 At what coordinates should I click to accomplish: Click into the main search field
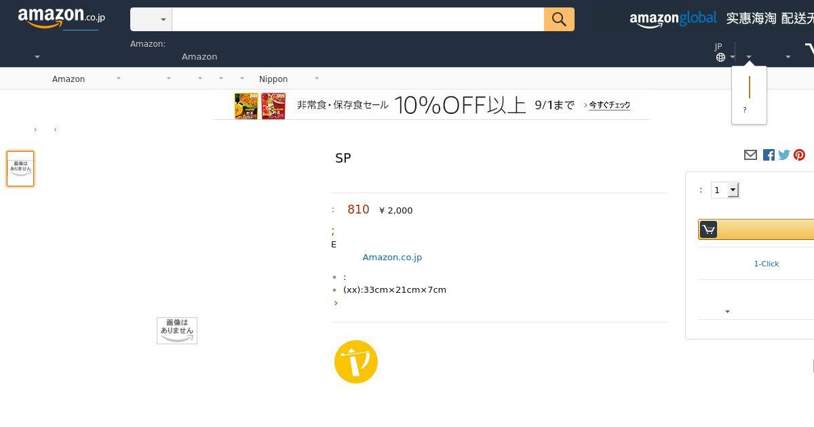tap(358, 19)
